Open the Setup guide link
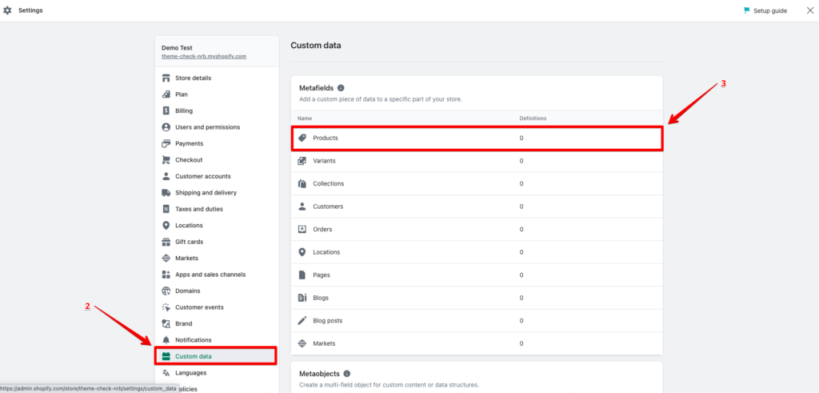Viewport: 819px width, 393px height. tap(770, 10)
